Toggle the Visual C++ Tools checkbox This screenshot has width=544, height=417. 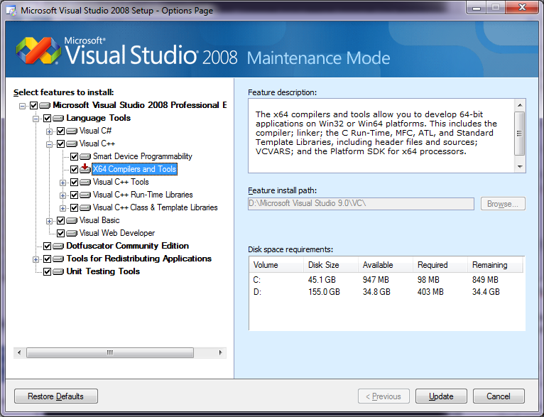pyautogui.click(x=75, y=182)
